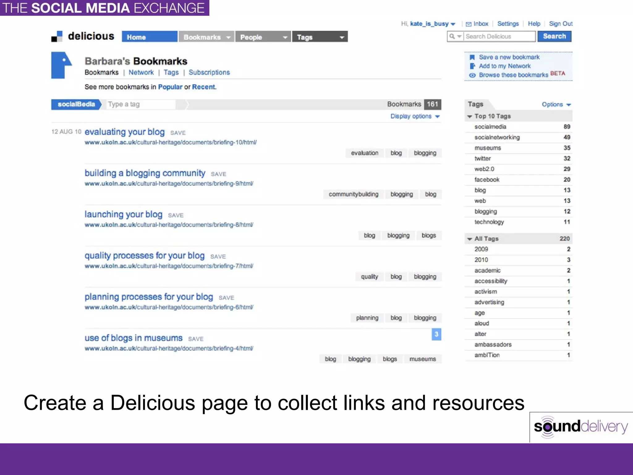
Task: Click the Type a tag field
Action: point(141,105)
